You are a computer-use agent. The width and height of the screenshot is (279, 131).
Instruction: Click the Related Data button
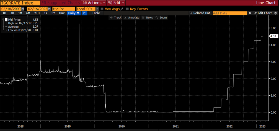[200, 13]
